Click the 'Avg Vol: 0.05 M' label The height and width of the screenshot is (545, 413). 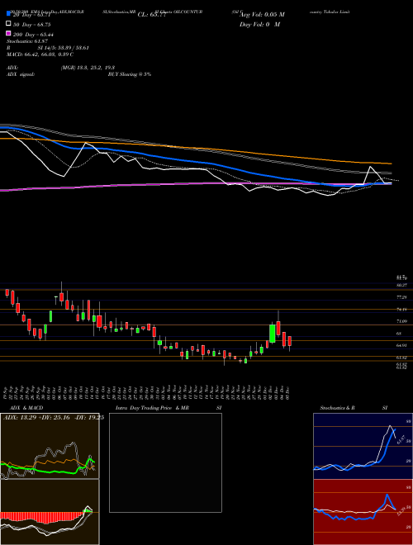point(262,15)
